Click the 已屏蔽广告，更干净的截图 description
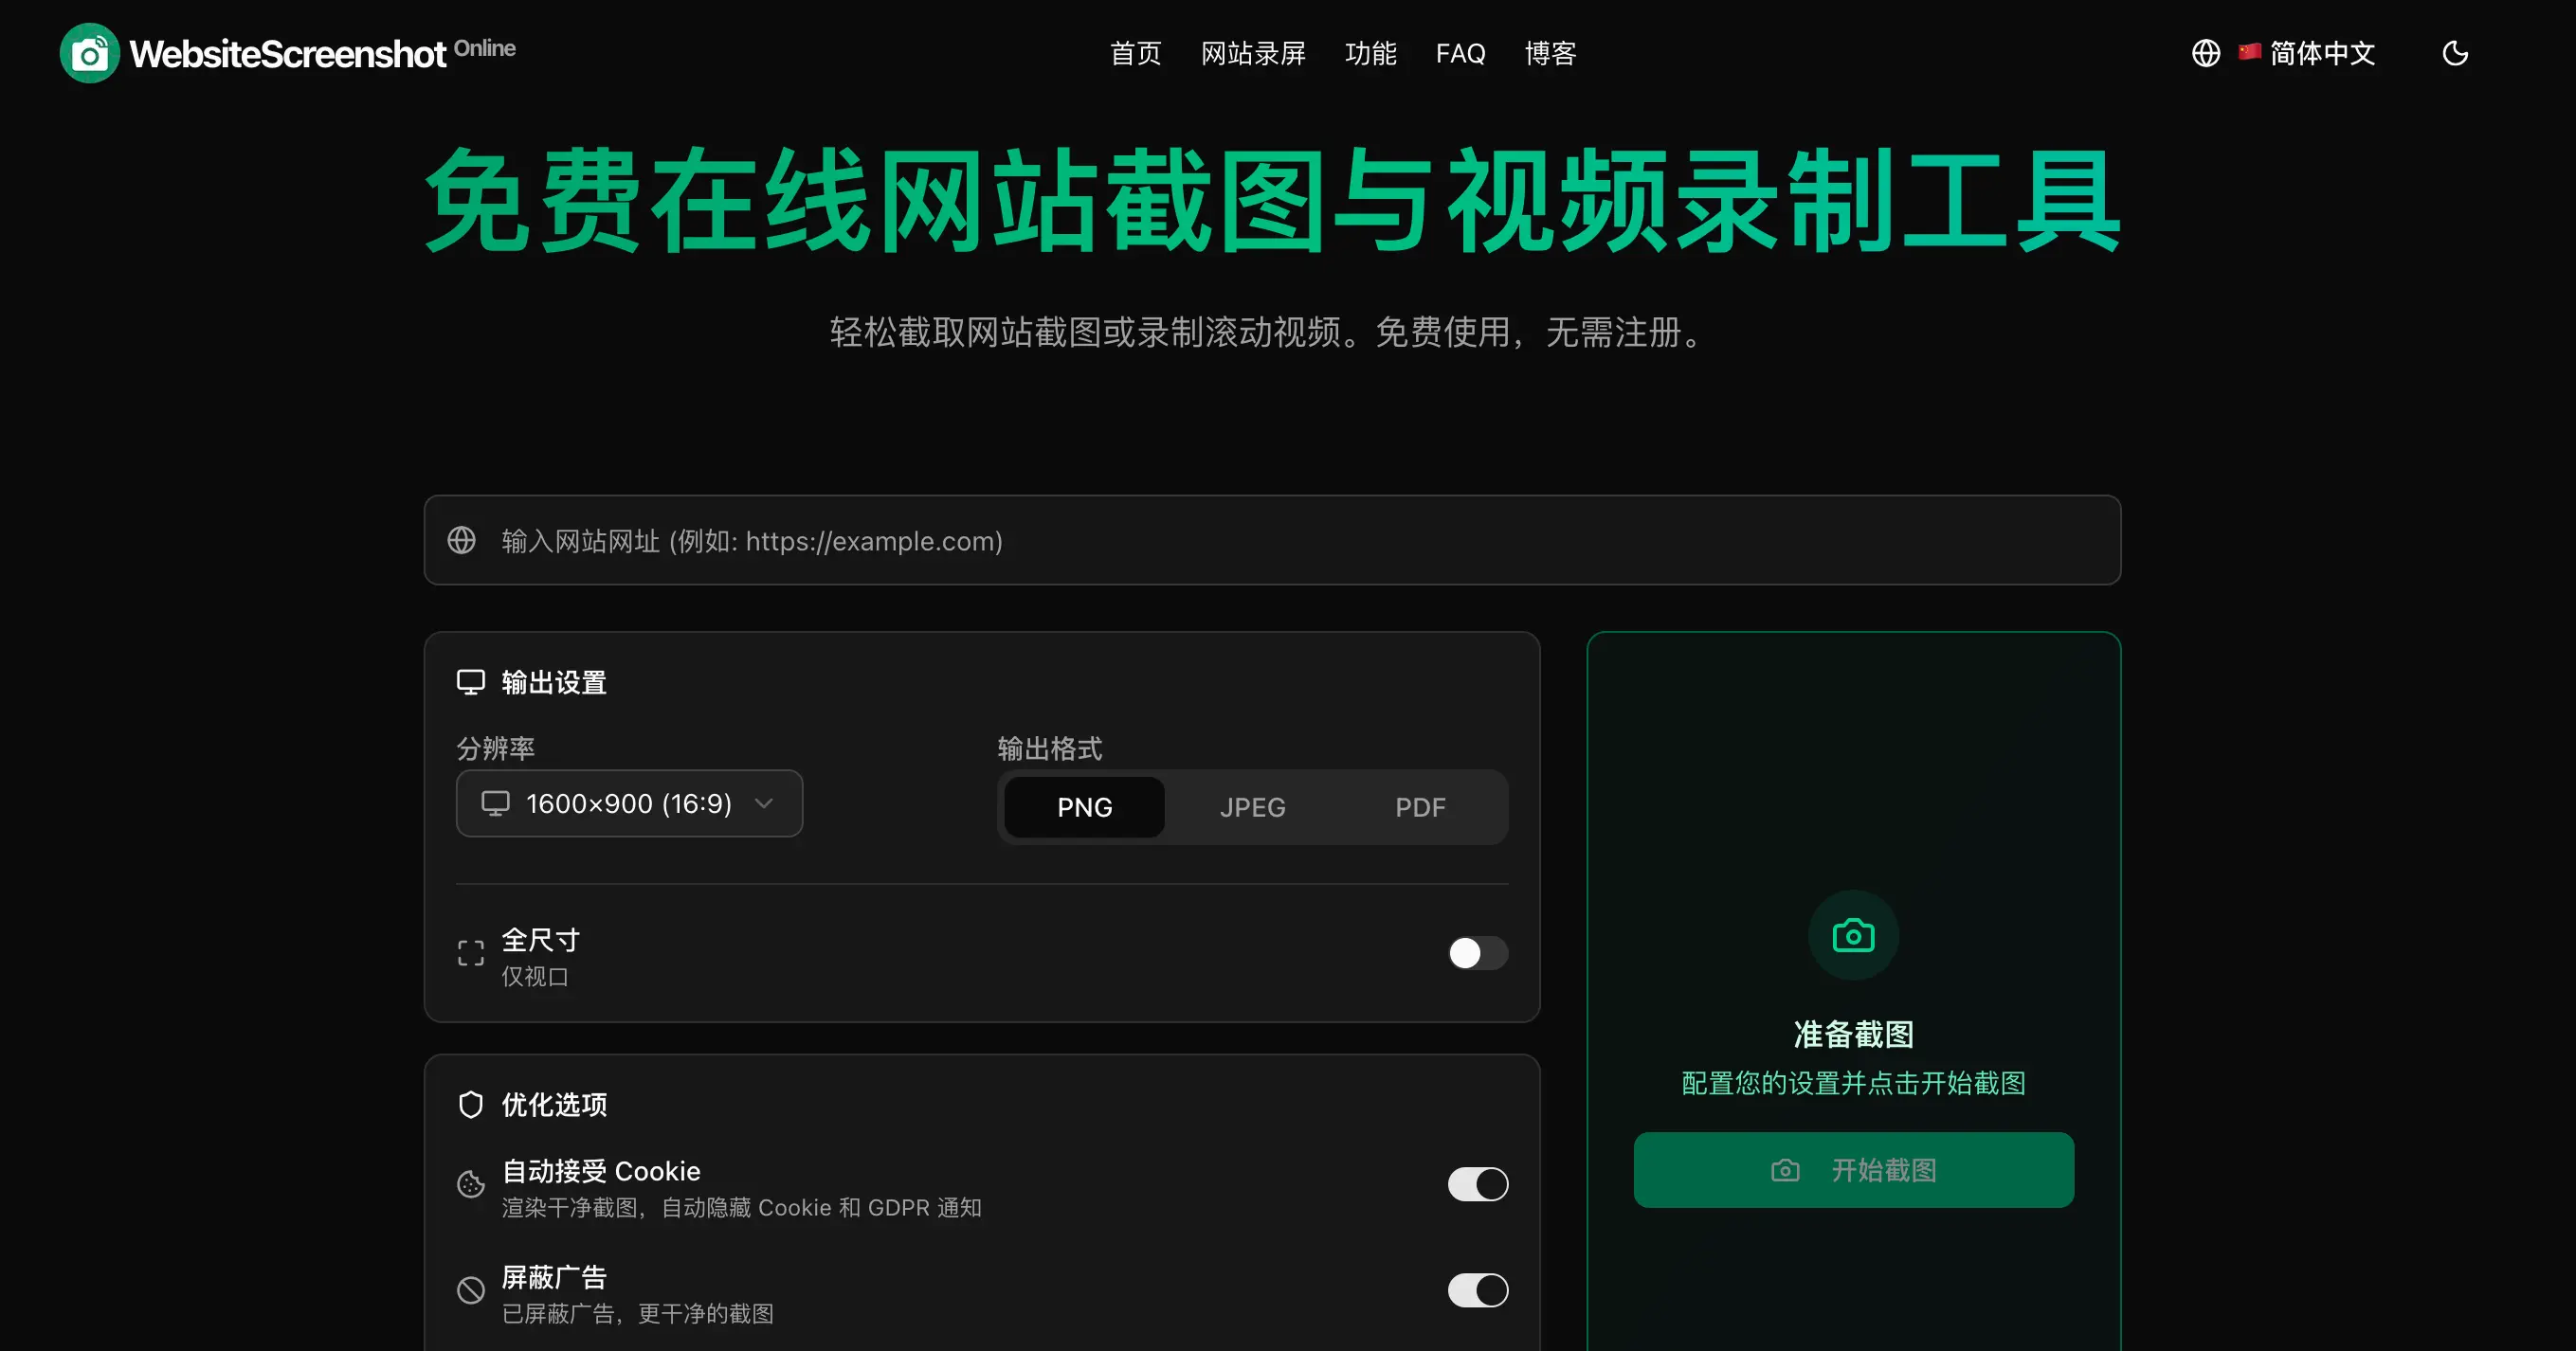Viewport: 2576px width, 1351px height. tap(638, 1313)
